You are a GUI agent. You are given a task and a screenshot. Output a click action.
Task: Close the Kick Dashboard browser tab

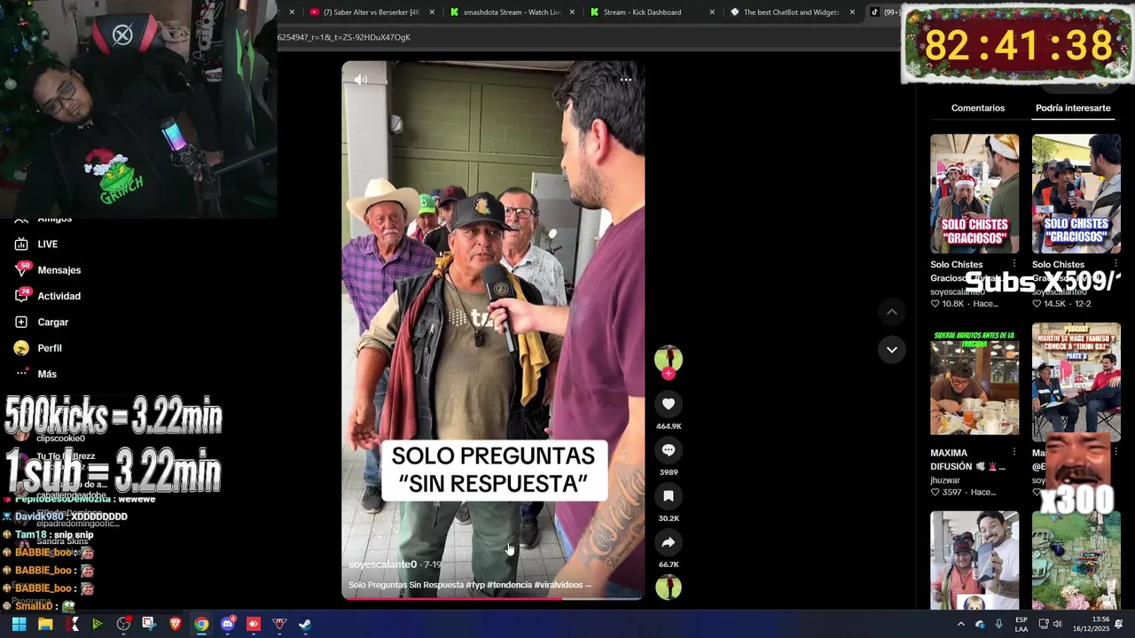713,12
